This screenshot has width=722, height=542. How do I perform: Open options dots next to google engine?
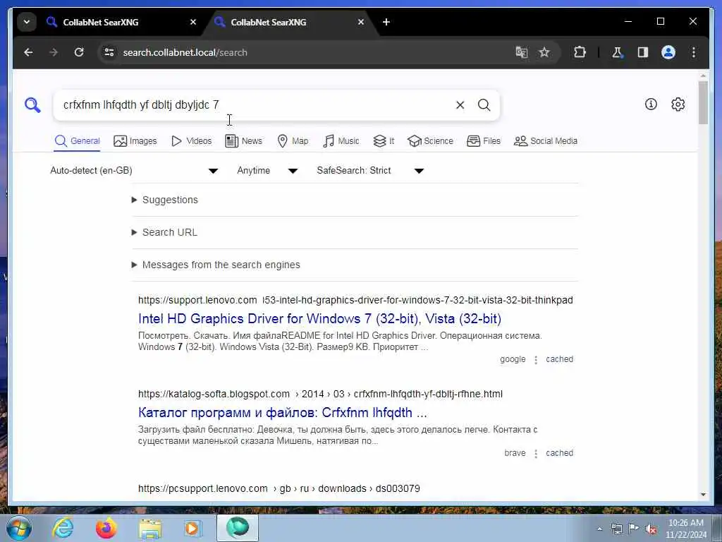pos(536,359)
